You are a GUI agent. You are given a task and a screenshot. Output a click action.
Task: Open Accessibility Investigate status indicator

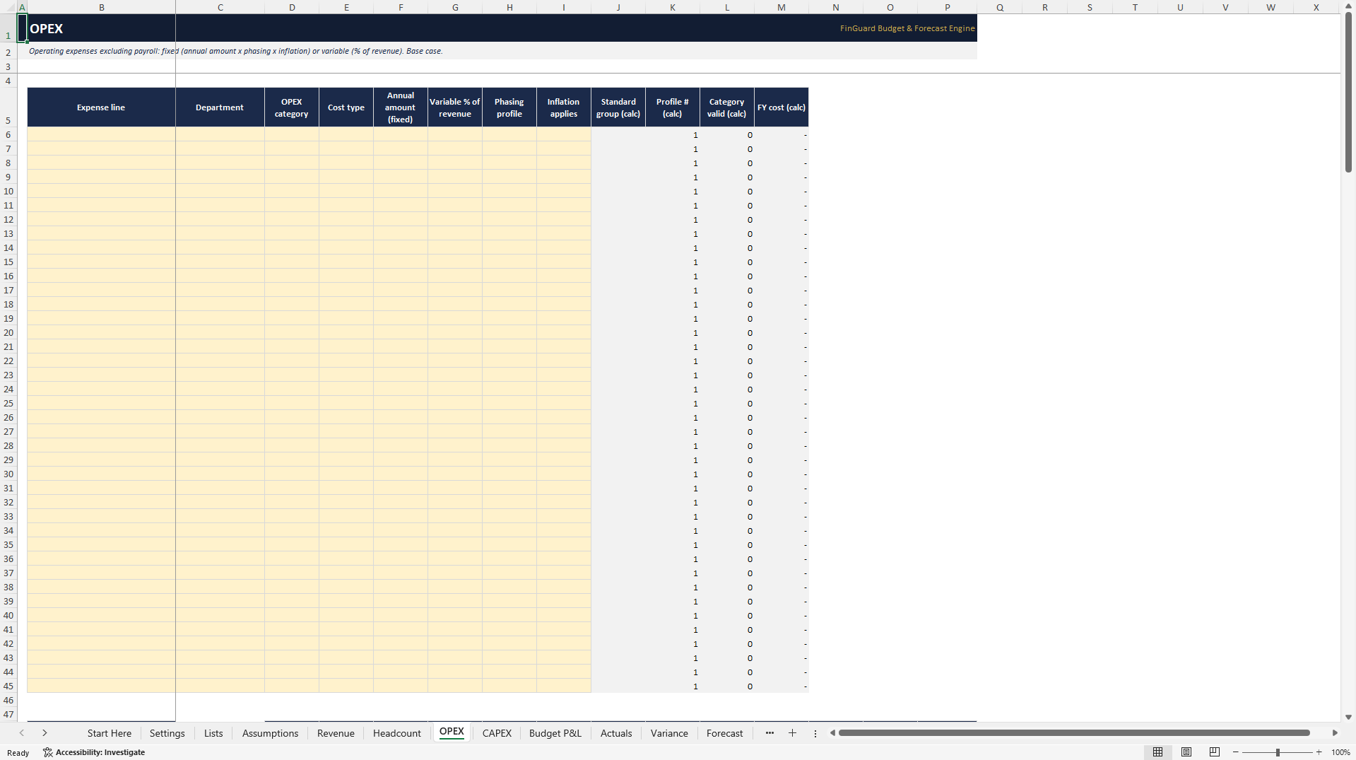point(94,752)
